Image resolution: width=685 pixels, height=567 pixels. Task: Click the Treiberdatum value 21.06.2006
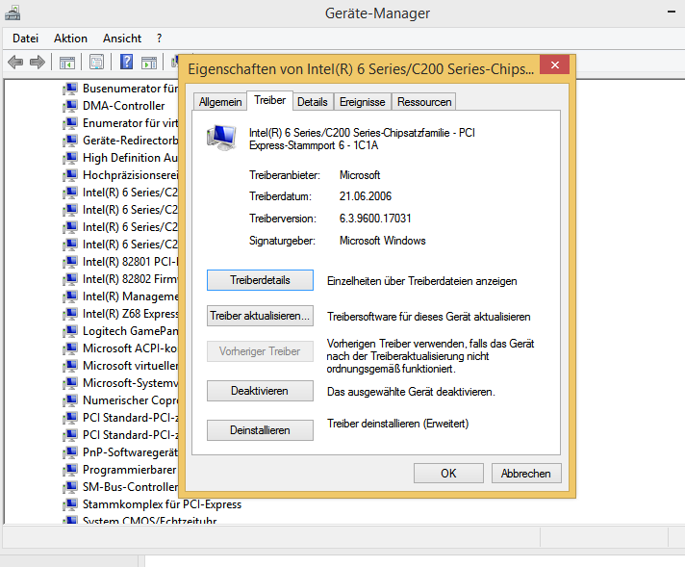366,196
